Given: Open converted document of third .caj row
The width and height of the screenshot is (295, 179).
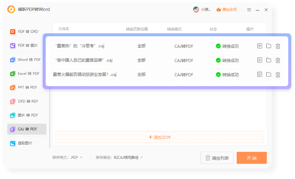Looking at the screenshot, I should point(259,74).
